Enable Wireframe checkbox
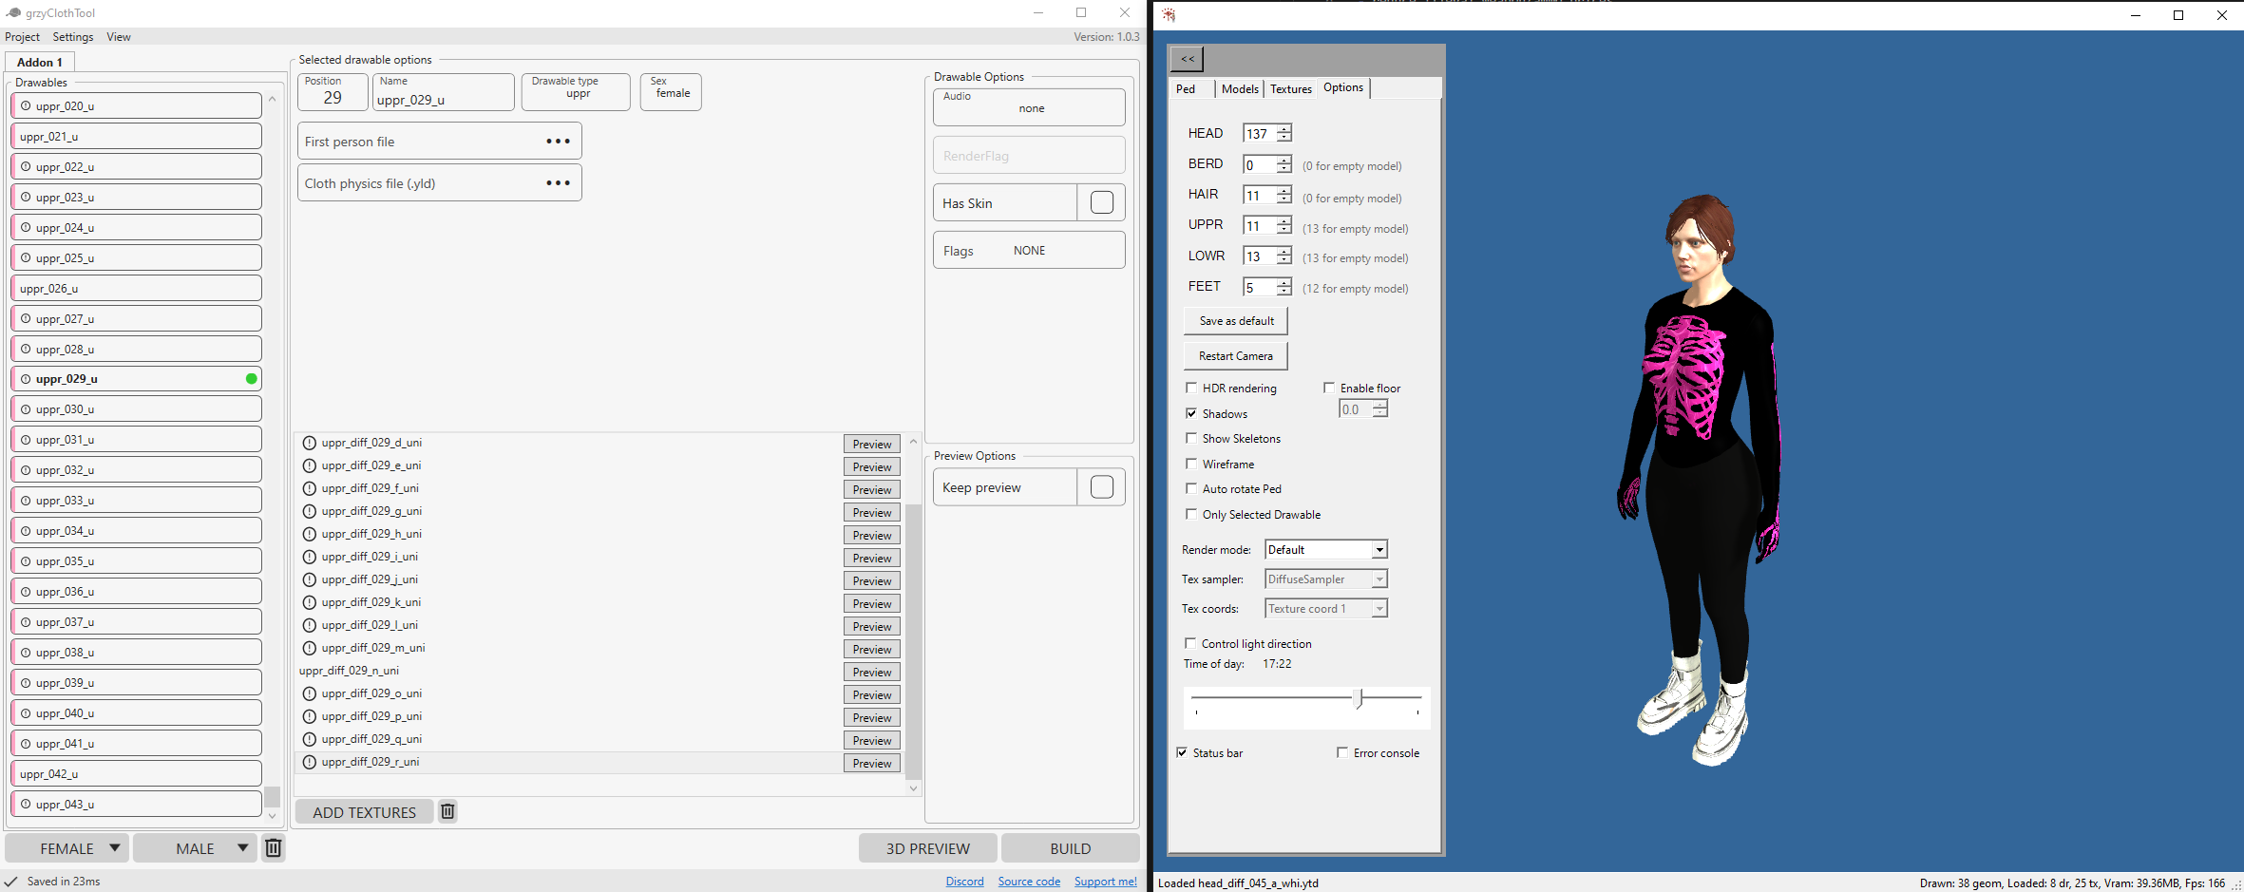Viewport: 2244px width, 892px height. pos(1191,464)
